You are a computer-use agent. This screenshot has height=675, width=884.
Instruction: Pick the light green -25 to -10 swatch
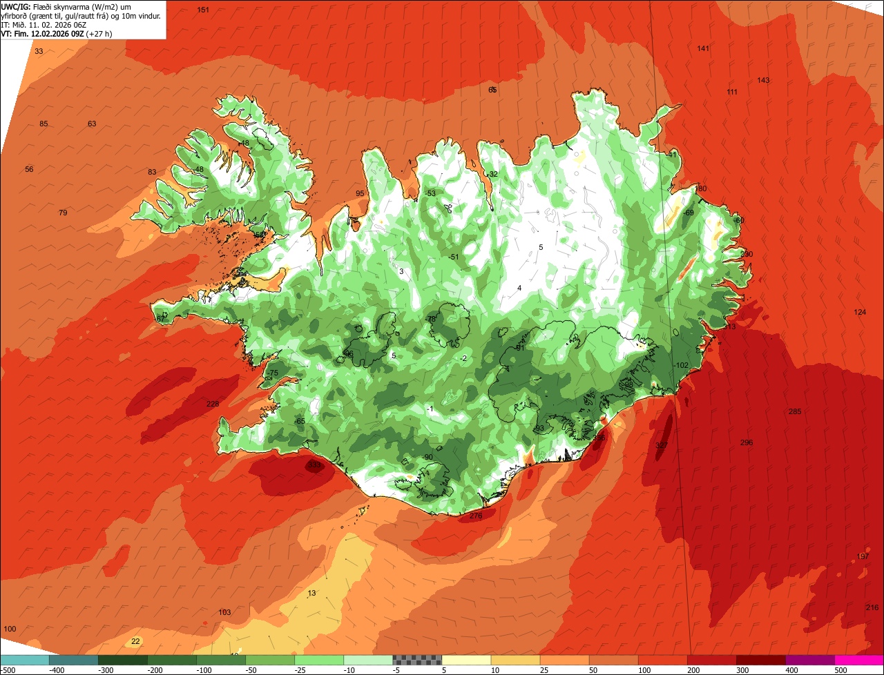[319, 660]
